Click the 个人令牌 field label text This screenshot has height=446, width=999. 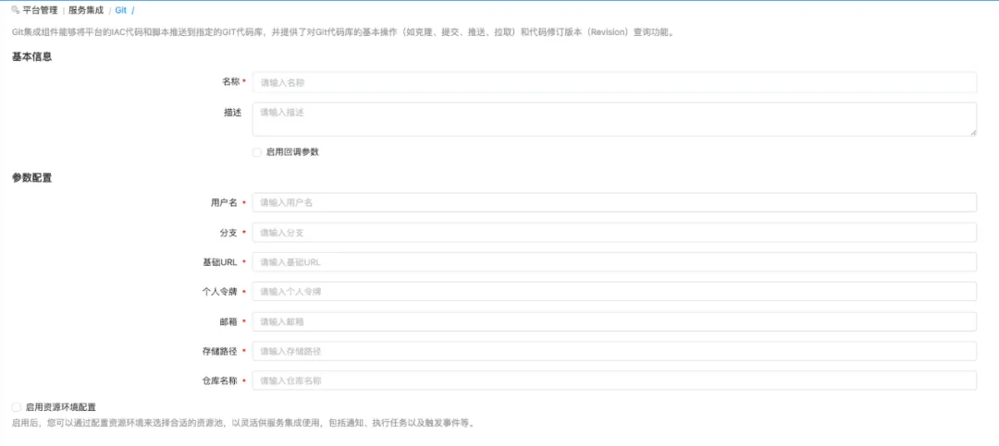coord(219,292)
